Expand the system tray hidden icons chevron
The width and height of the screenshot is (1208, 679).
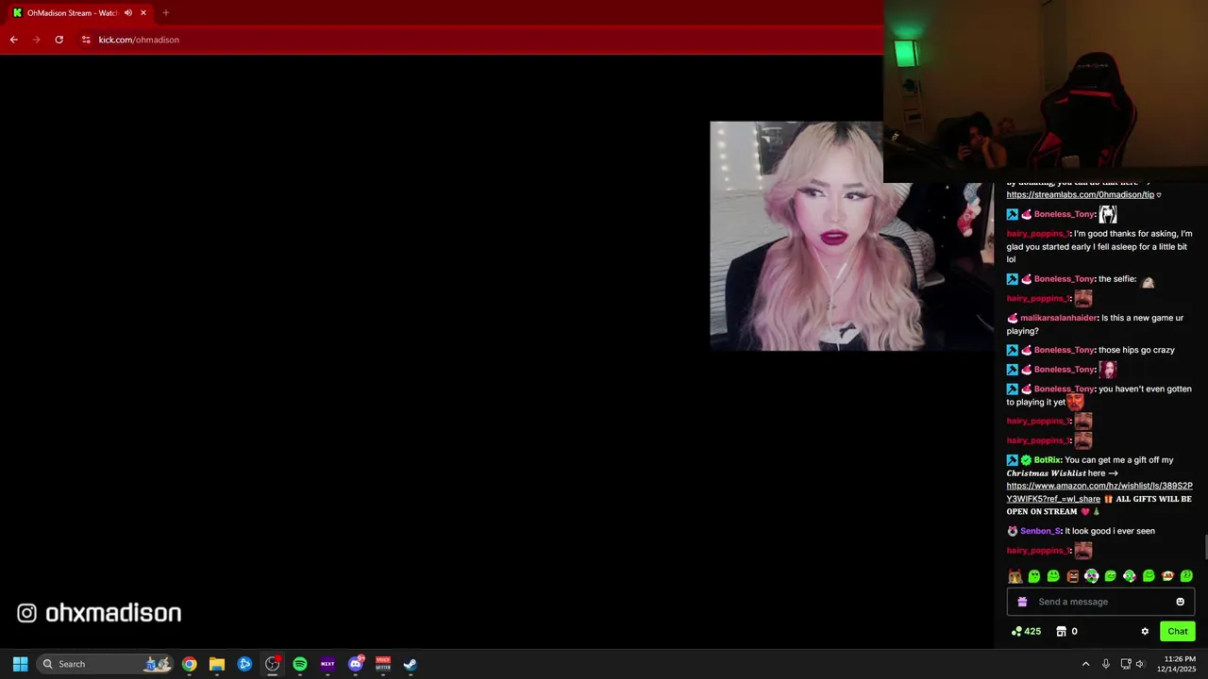(1085, 664)
